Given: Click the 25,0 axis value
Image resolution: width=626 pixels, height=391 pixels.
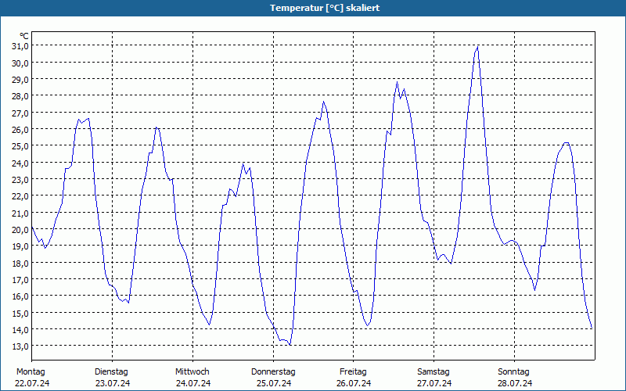Looking at the screenshot, I should (20, 146).
